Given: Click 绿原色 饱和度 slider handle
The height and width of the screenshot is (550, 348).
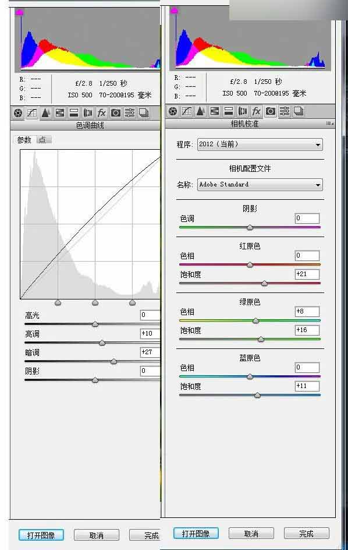Looking at the screenshot, I should [x=261, y=339].
